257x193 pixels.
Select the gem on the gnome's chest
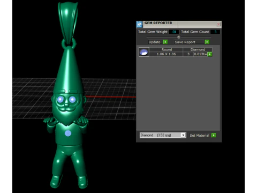[68, 133]
